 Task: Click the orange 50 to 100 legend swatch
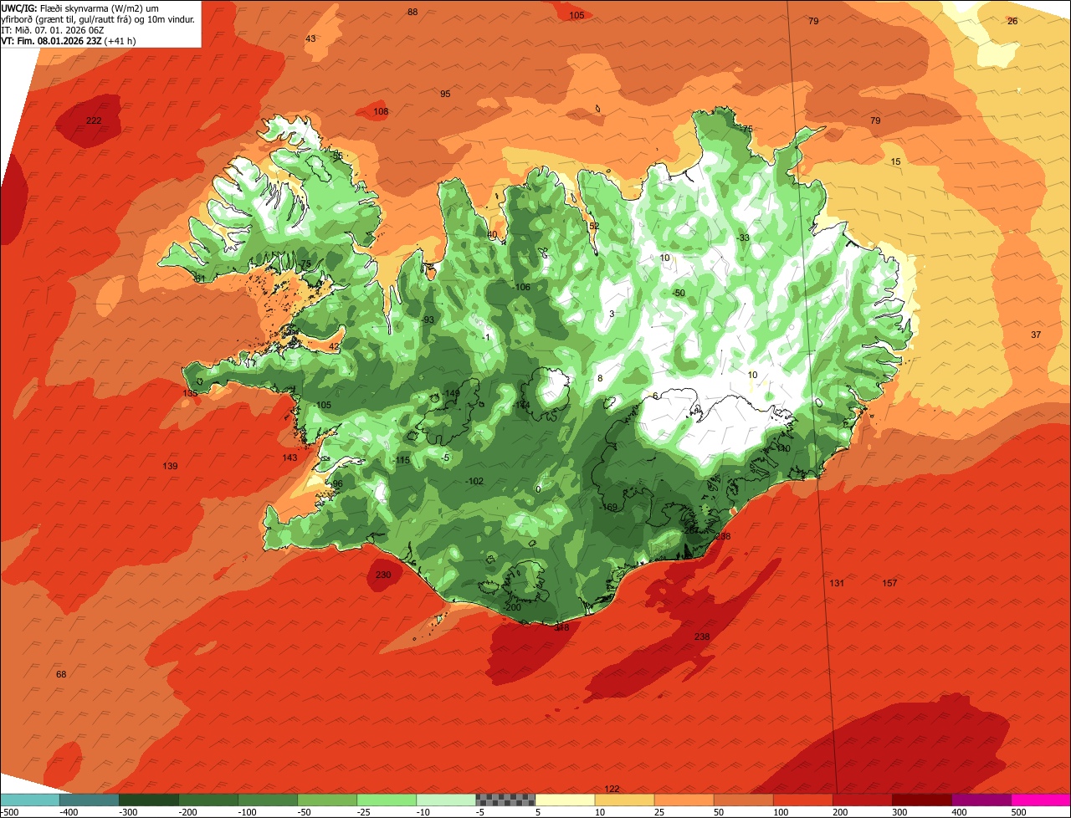743,800
